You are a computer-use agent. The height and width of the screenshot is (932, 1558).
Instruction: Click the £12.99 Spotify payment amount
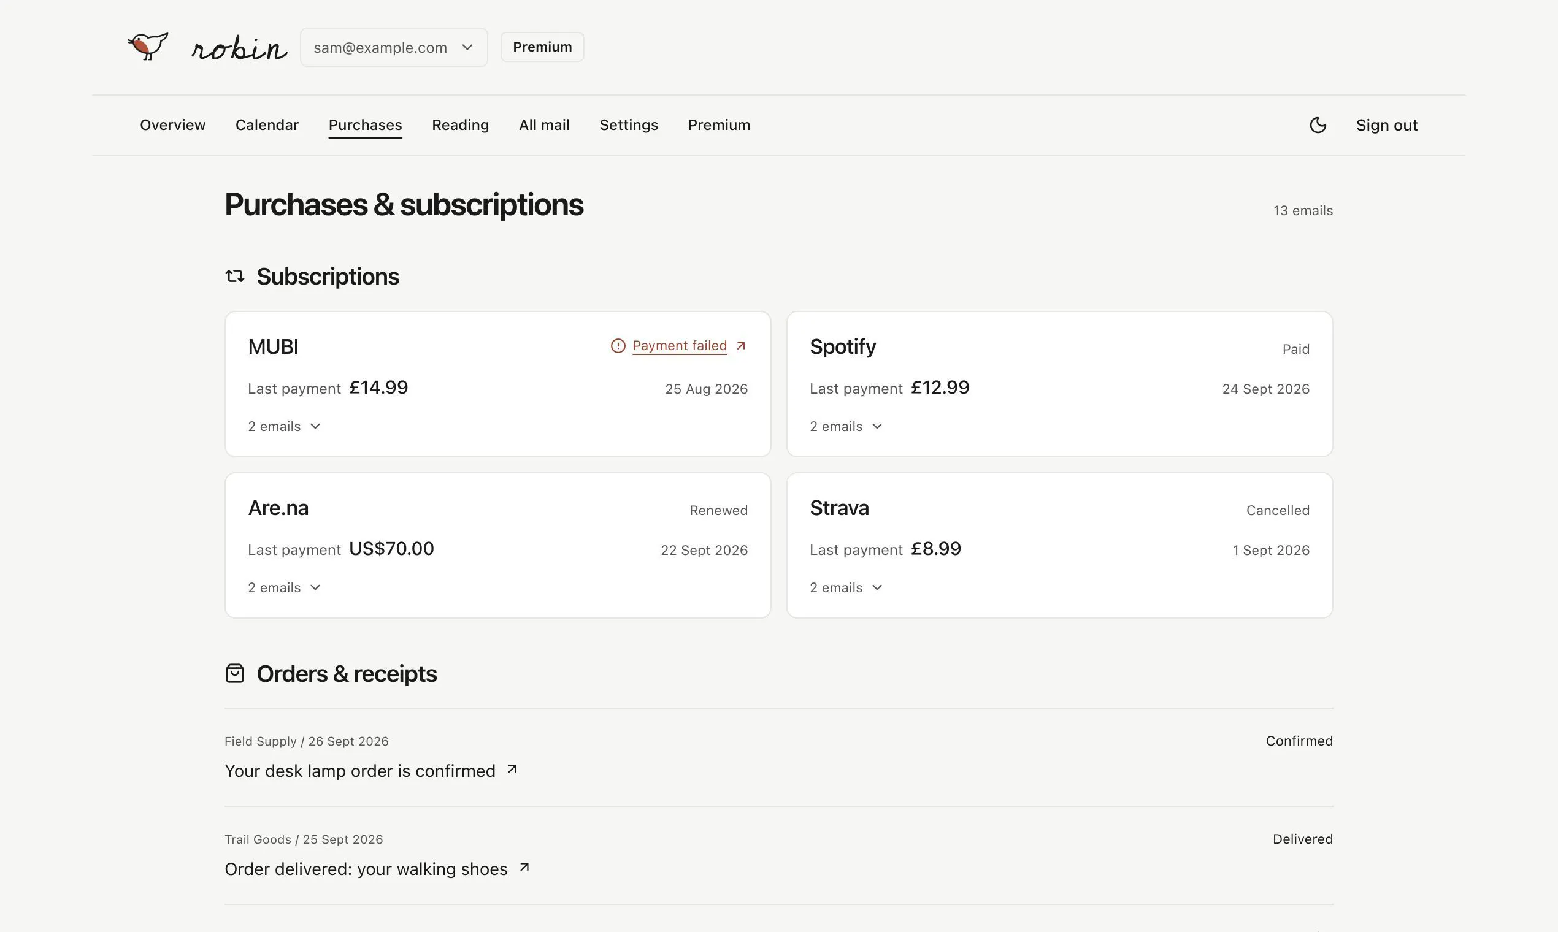tap(940, 388)
